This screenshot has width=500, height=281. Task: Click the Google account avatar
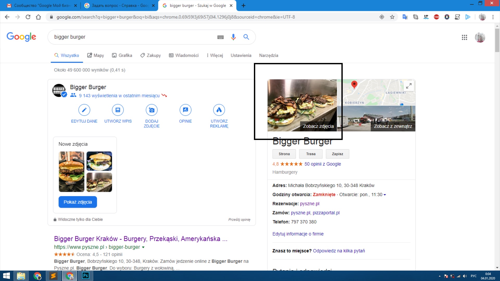[x=480, y=37]
